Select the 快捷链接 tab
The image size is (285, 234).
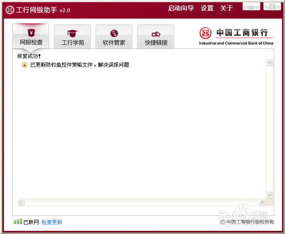156,37
